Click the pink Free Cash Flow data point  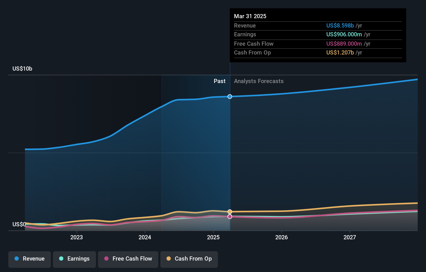pos(230,216)
